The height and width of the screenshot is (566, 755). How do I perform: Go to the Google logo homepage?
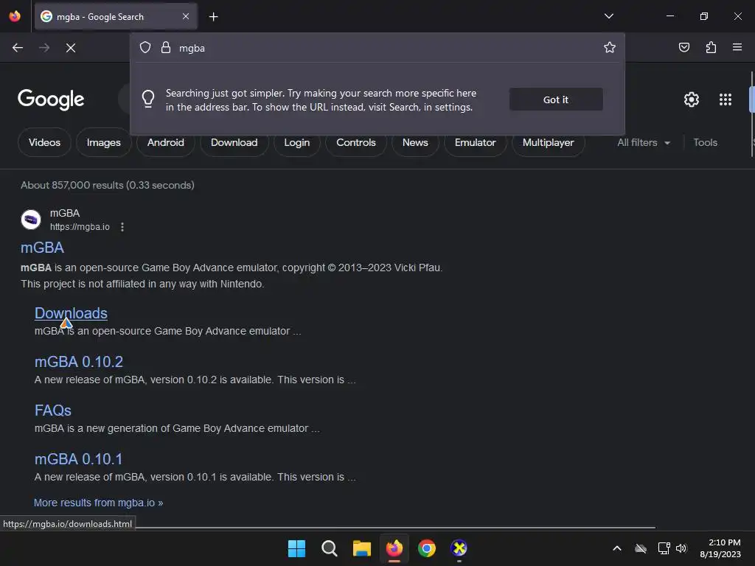[51, 99]
